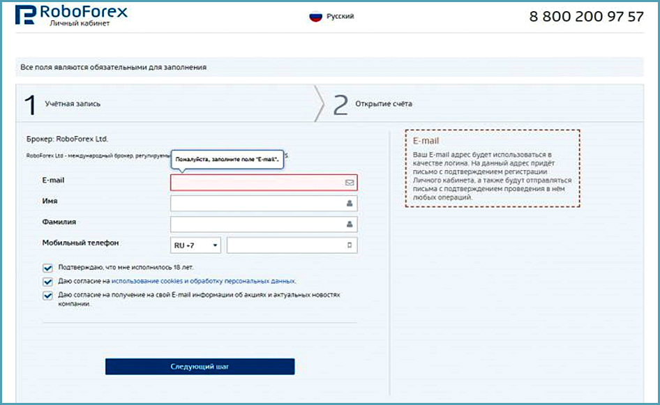Click the highlighted E-mail input field
Image resolution: width=660 pixels, height=405 pixels.
click(x=257, y=183)
